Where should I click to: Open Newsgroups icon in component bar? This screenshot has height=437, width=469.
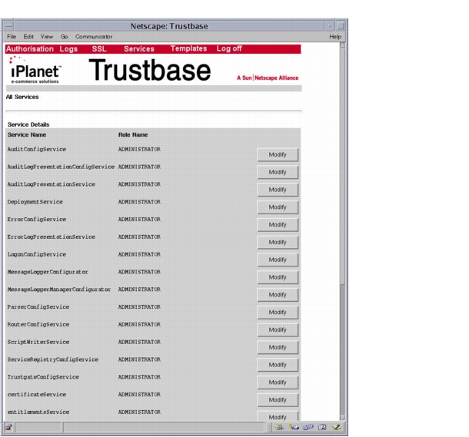pyautogui.click(x=308, y=427)
